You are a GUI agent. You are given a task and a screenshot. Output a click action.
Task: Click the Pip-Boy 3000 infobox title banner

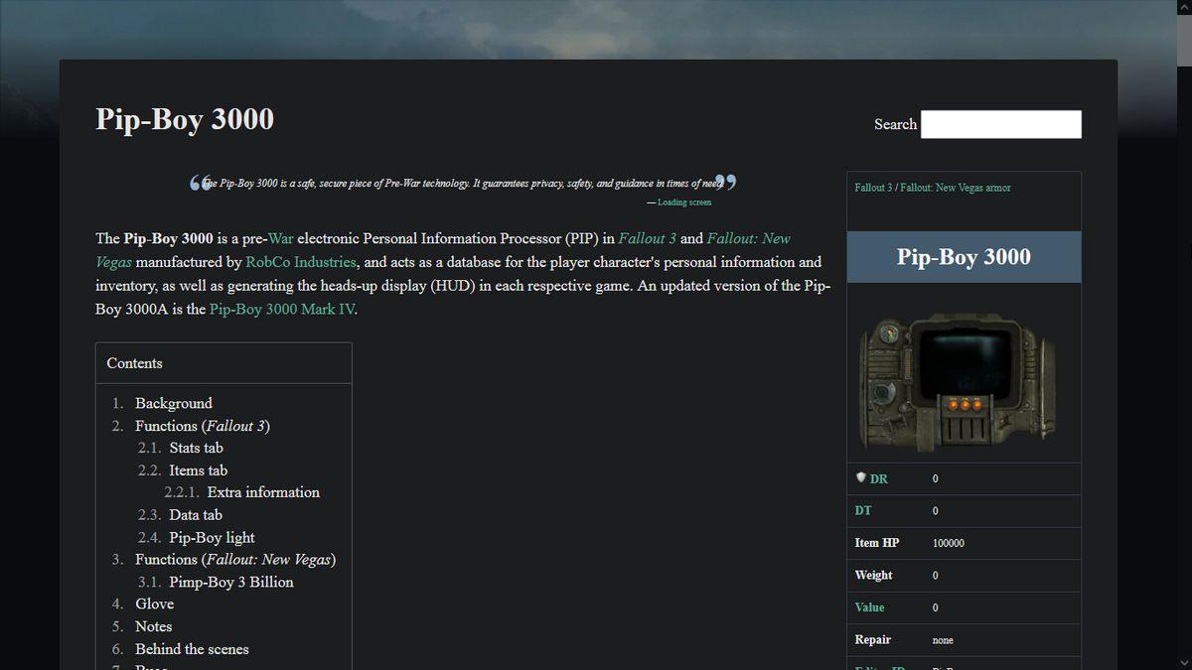click(x=964, y=257)
